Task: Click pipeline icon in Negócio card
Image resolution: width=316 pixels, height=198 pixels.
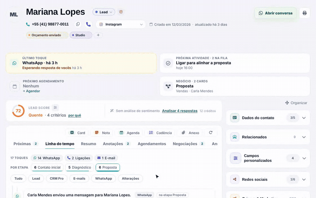Action: point(168,87)
